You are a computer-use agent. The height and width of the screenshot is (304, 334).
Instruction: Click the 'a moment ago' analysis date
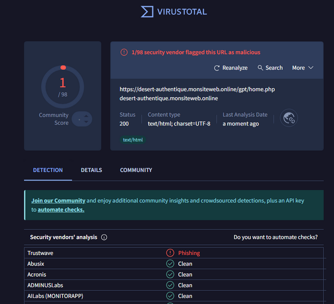click(241, 123)
